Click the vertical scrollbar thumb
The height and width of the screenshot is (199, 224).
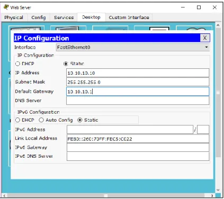(x=218, y=93)
